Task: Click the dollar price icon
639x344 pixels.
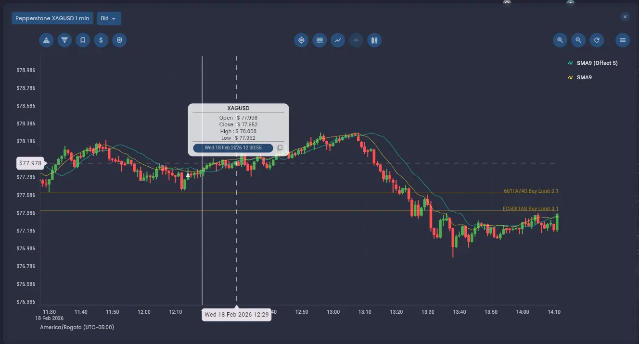Action: (x=101, y=40)
